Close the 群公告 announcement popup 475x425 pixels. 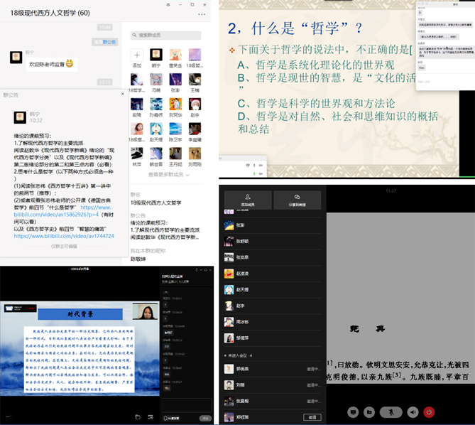click(x=122, y=93)
